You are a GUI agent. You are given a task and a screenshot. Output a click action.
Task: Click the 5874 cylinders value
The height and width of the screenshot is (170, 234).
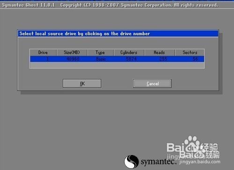(x=132, y=59)
